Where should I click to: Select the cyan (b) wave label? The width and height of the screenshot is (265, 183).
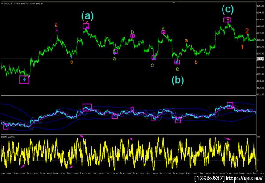(178, 80)
